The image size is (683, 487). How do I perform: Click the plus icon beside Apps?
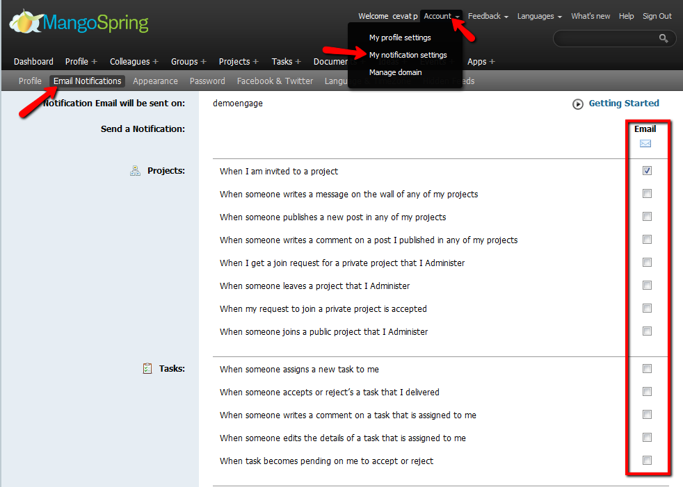(492, 61)
